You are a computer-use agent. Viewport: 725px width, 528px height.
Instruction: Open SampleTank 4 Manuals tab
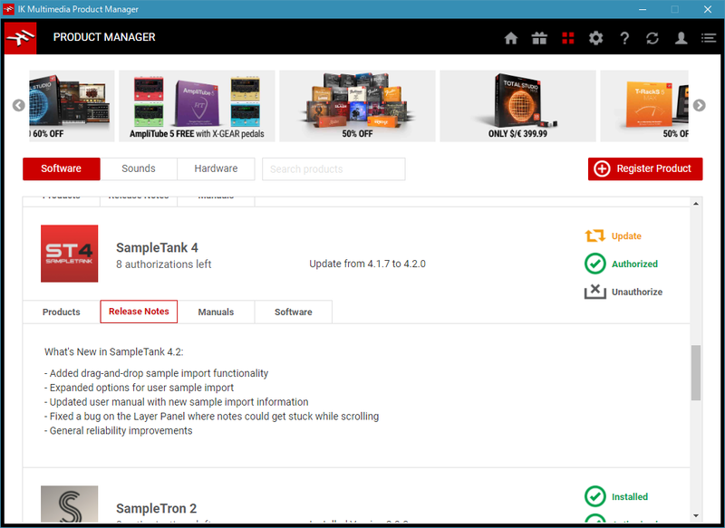point(216,312)
